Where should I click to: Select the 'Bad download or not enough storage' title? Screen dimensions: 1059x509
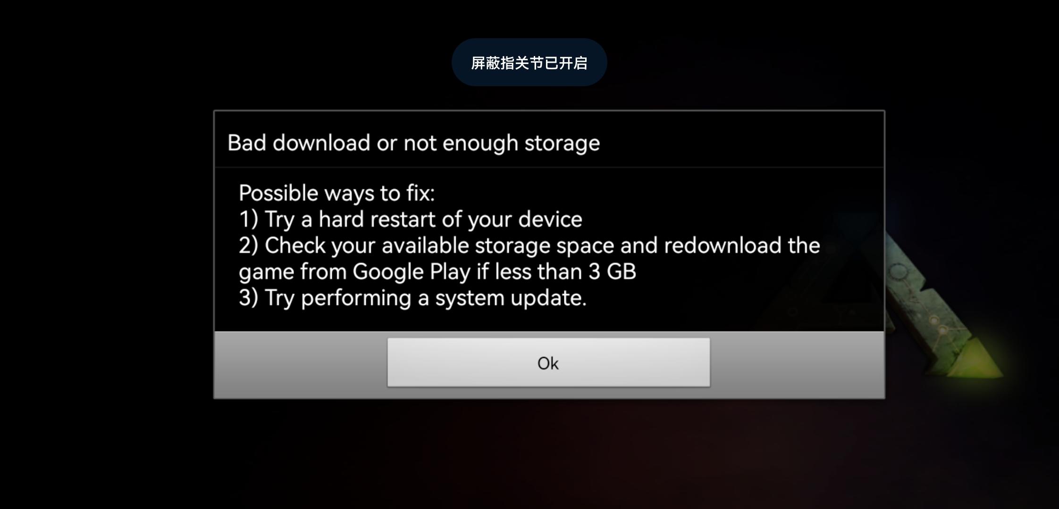coord(413,143)
